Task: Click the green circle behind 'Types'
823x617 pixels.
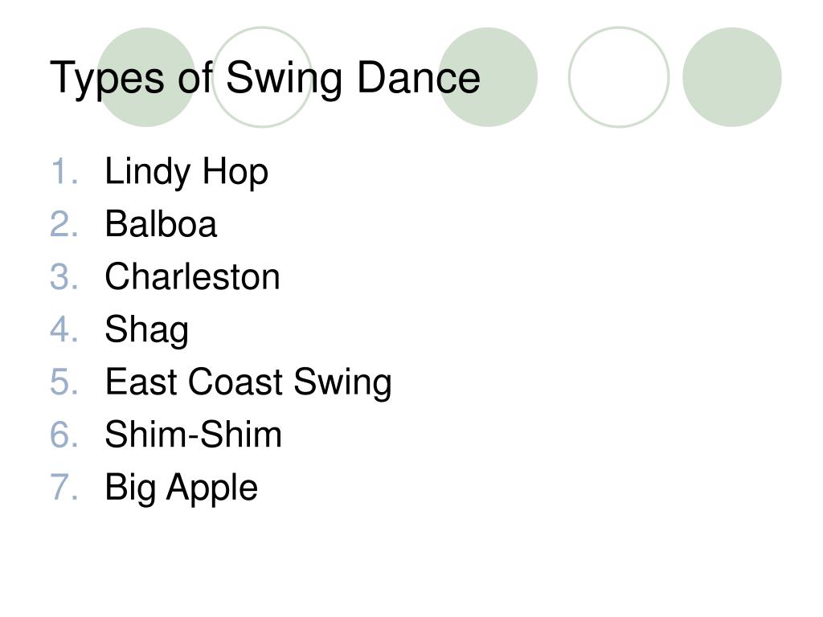Action: [x=146, y=77]
